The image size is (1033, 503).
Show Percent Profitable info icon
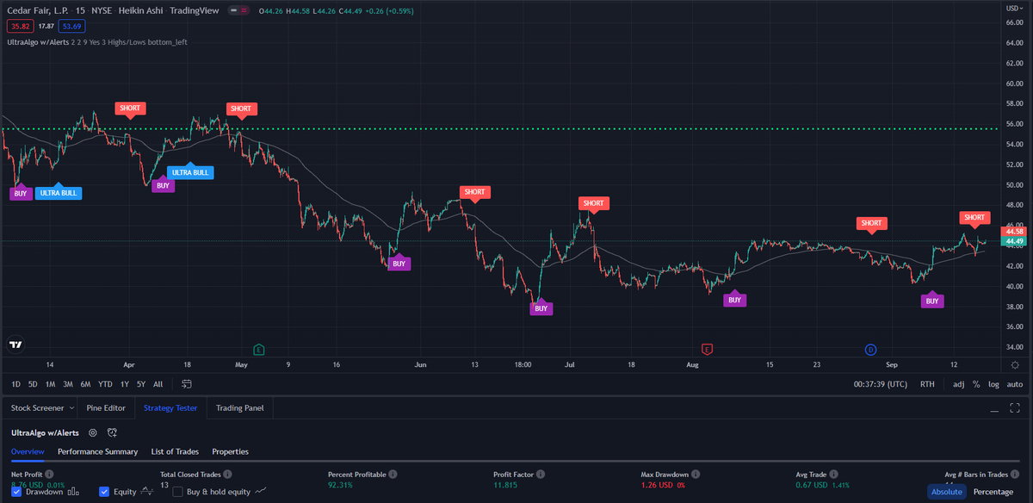coord(393,474)
